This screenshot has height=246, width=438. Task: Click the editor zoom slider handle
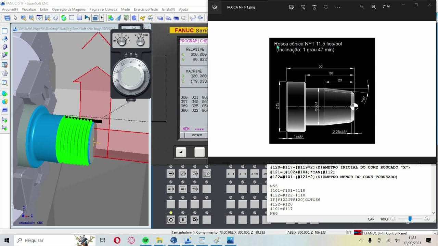click(410, 219)
